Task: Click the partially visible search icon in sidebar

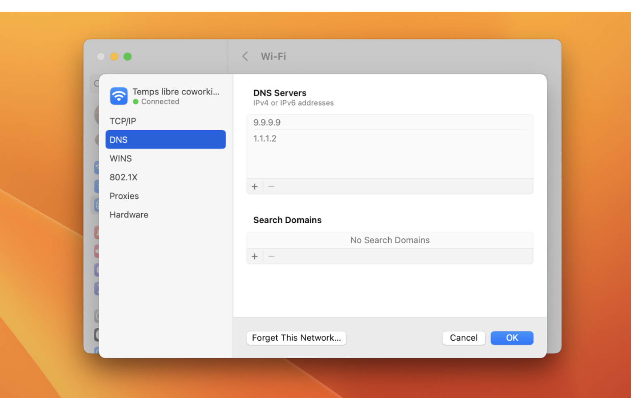Action: pos(96,84)
